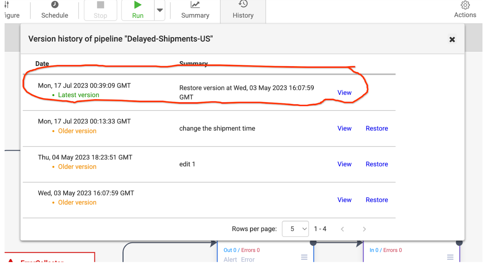Viewport: 484px width, 264px height.
Task: View the 'edit 1' version
Action: 344,164
